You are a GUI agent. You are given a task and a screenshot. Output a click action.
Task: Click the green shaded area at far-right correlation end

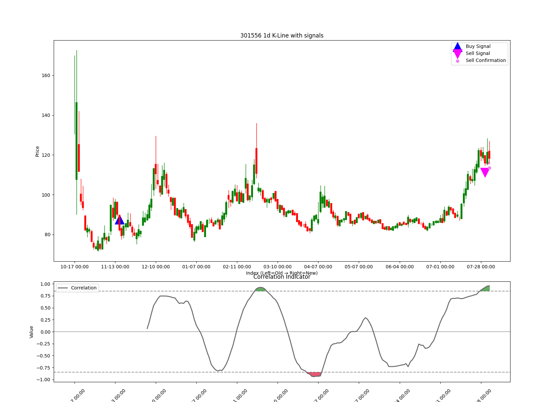[485, 288]
